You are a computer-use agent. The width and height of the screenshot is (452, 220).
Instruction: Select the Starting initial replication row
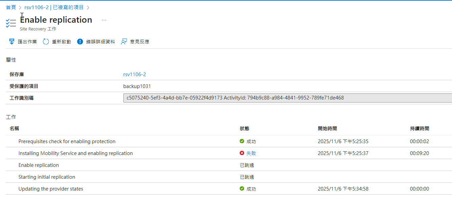coord(47,177)
